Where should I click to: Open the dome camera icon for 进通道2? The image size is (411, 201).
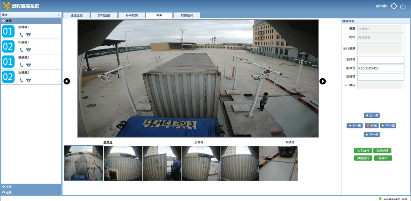point(29,65)
